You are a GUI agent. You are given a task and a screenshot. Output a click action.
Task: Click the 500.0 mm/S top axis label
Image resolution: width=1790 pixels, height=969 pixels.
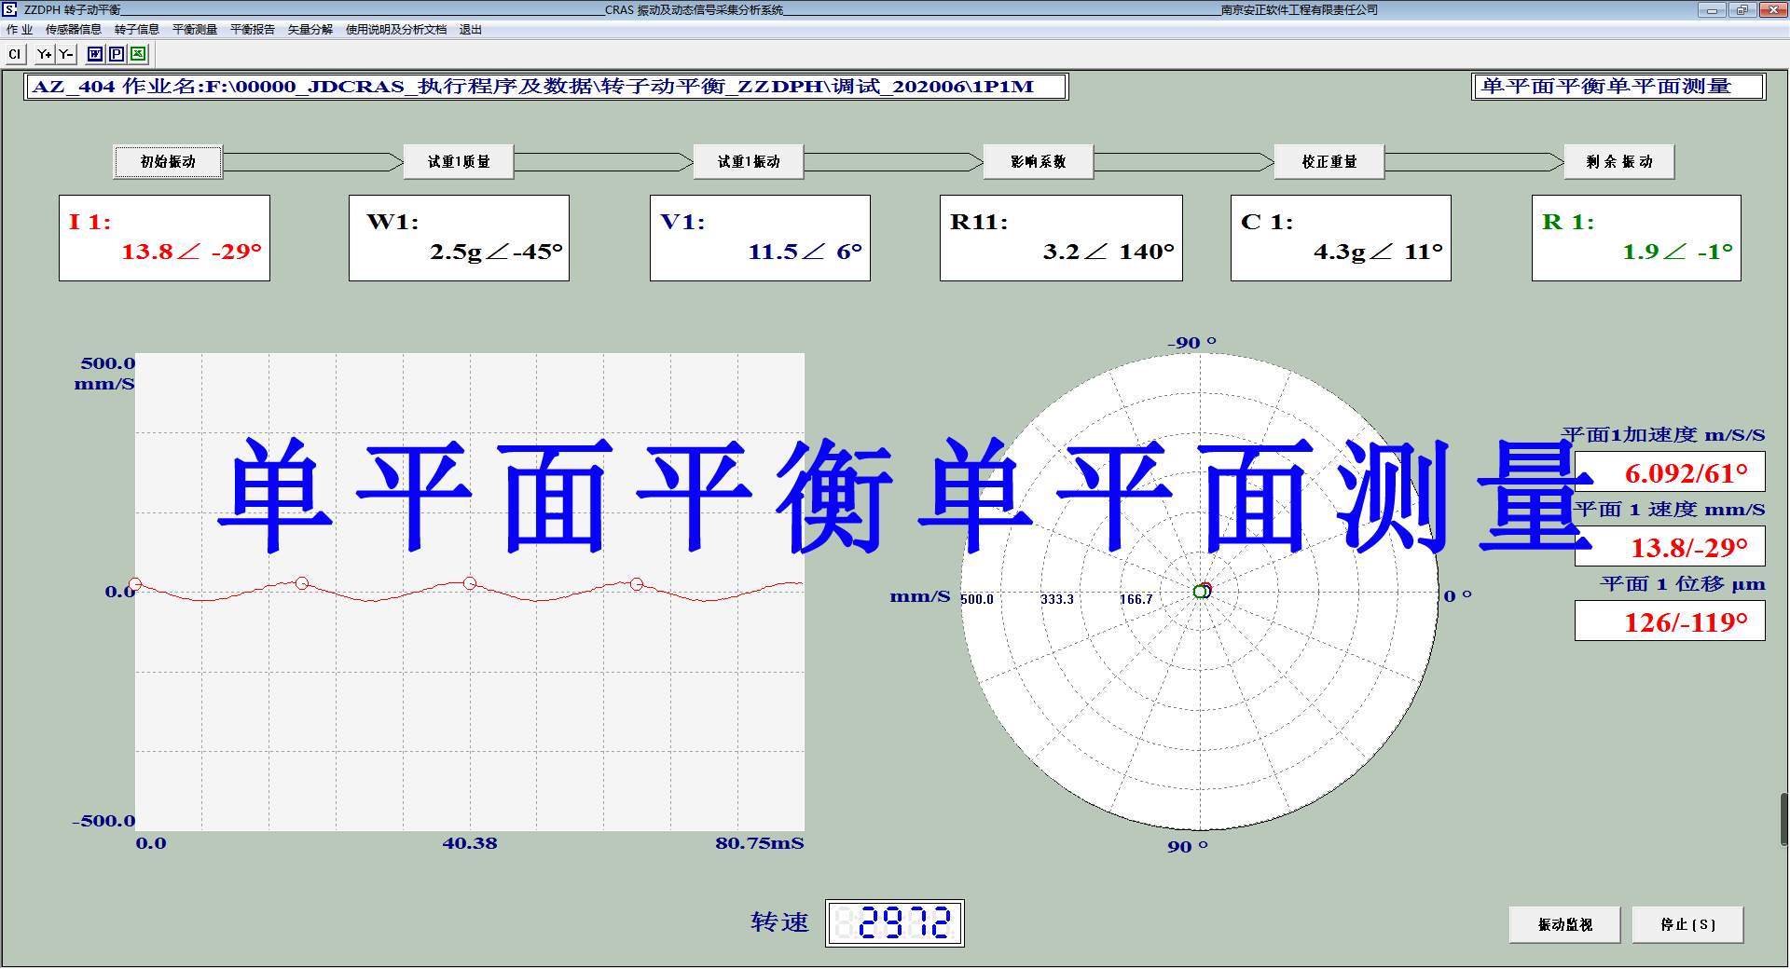(105, 373)
